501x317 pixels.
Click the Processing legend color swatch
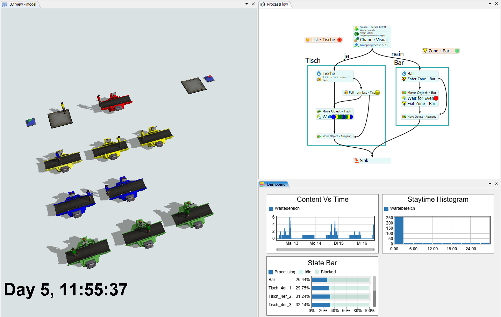(271, 272)
